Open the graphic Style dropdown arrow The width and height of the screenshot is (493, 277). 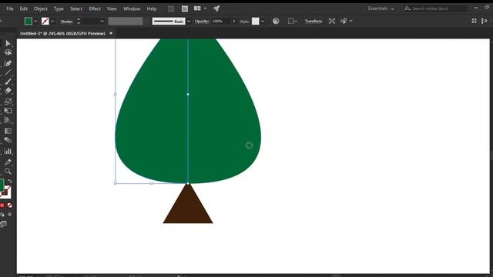(x=263, y=22)
